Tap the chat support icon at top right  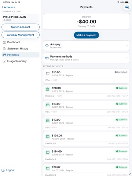127,7
